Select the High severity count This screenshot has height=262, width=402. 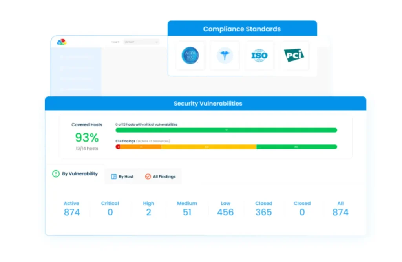(148, 212)
